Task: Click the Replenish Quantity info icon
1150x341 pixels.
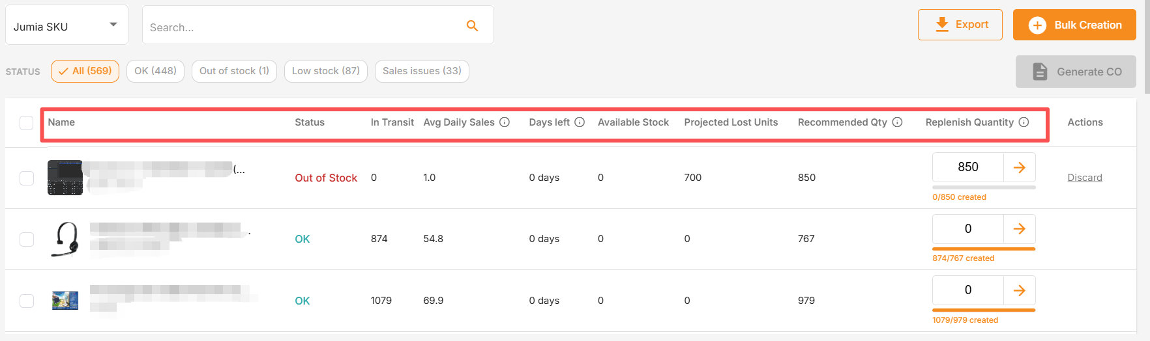Action: pyautogui.click(x=1024, y=122)
